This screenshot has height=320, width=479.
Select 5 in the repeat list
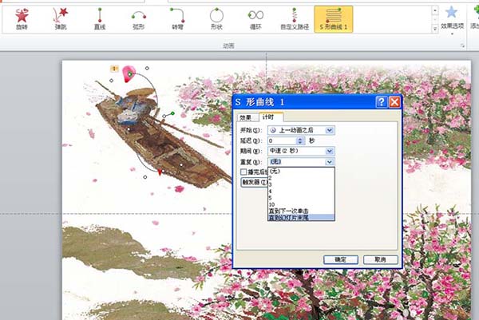click(x=301, y=198)
